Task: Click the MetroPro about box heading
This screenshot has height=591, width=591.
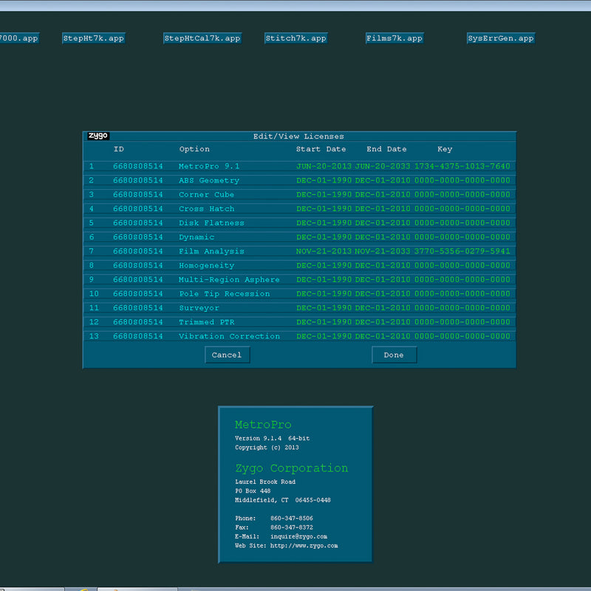Action: pos(263,425)
